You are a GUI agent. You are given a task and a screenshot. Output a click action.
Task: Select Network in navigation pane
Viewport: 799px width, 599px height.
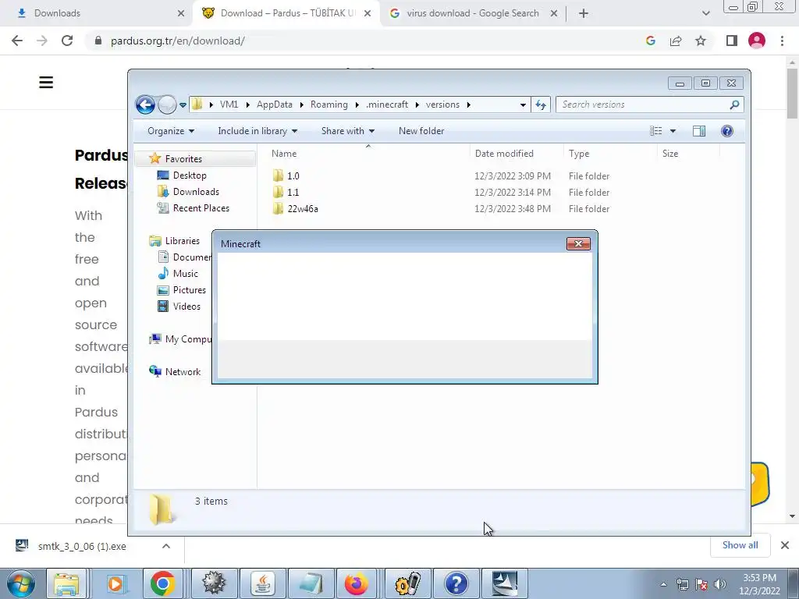click(x=183, y=372)
